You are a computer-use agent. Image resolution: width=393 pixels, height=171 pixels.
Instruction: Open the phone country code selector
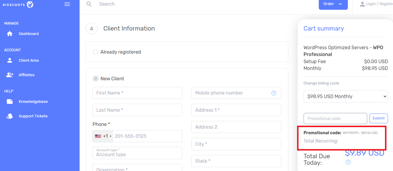click(103, 136)
